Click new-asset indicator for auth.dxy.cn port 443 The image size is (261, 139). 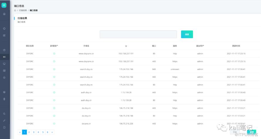[x=54, y=92]
